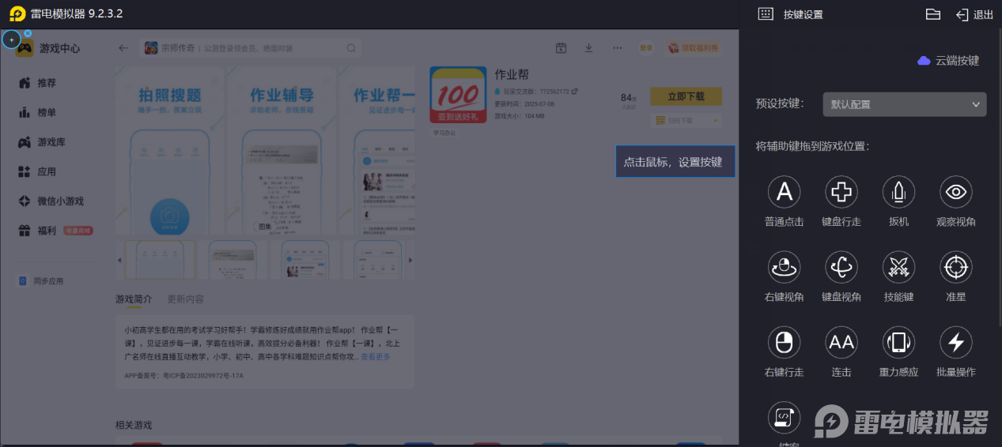The width and height of the screenshot is (1002, 447).
Task: Click 领取福利券 coupon button
Action: tap(694, 48)
